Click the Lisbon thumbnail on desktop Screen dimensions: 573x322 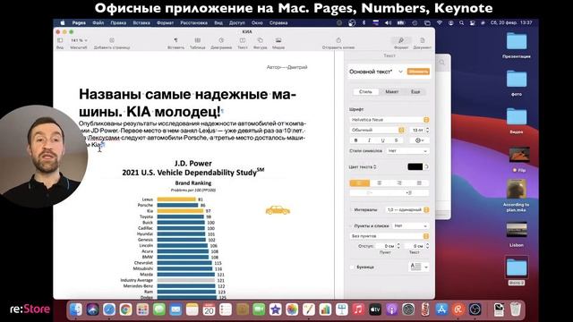517,230
